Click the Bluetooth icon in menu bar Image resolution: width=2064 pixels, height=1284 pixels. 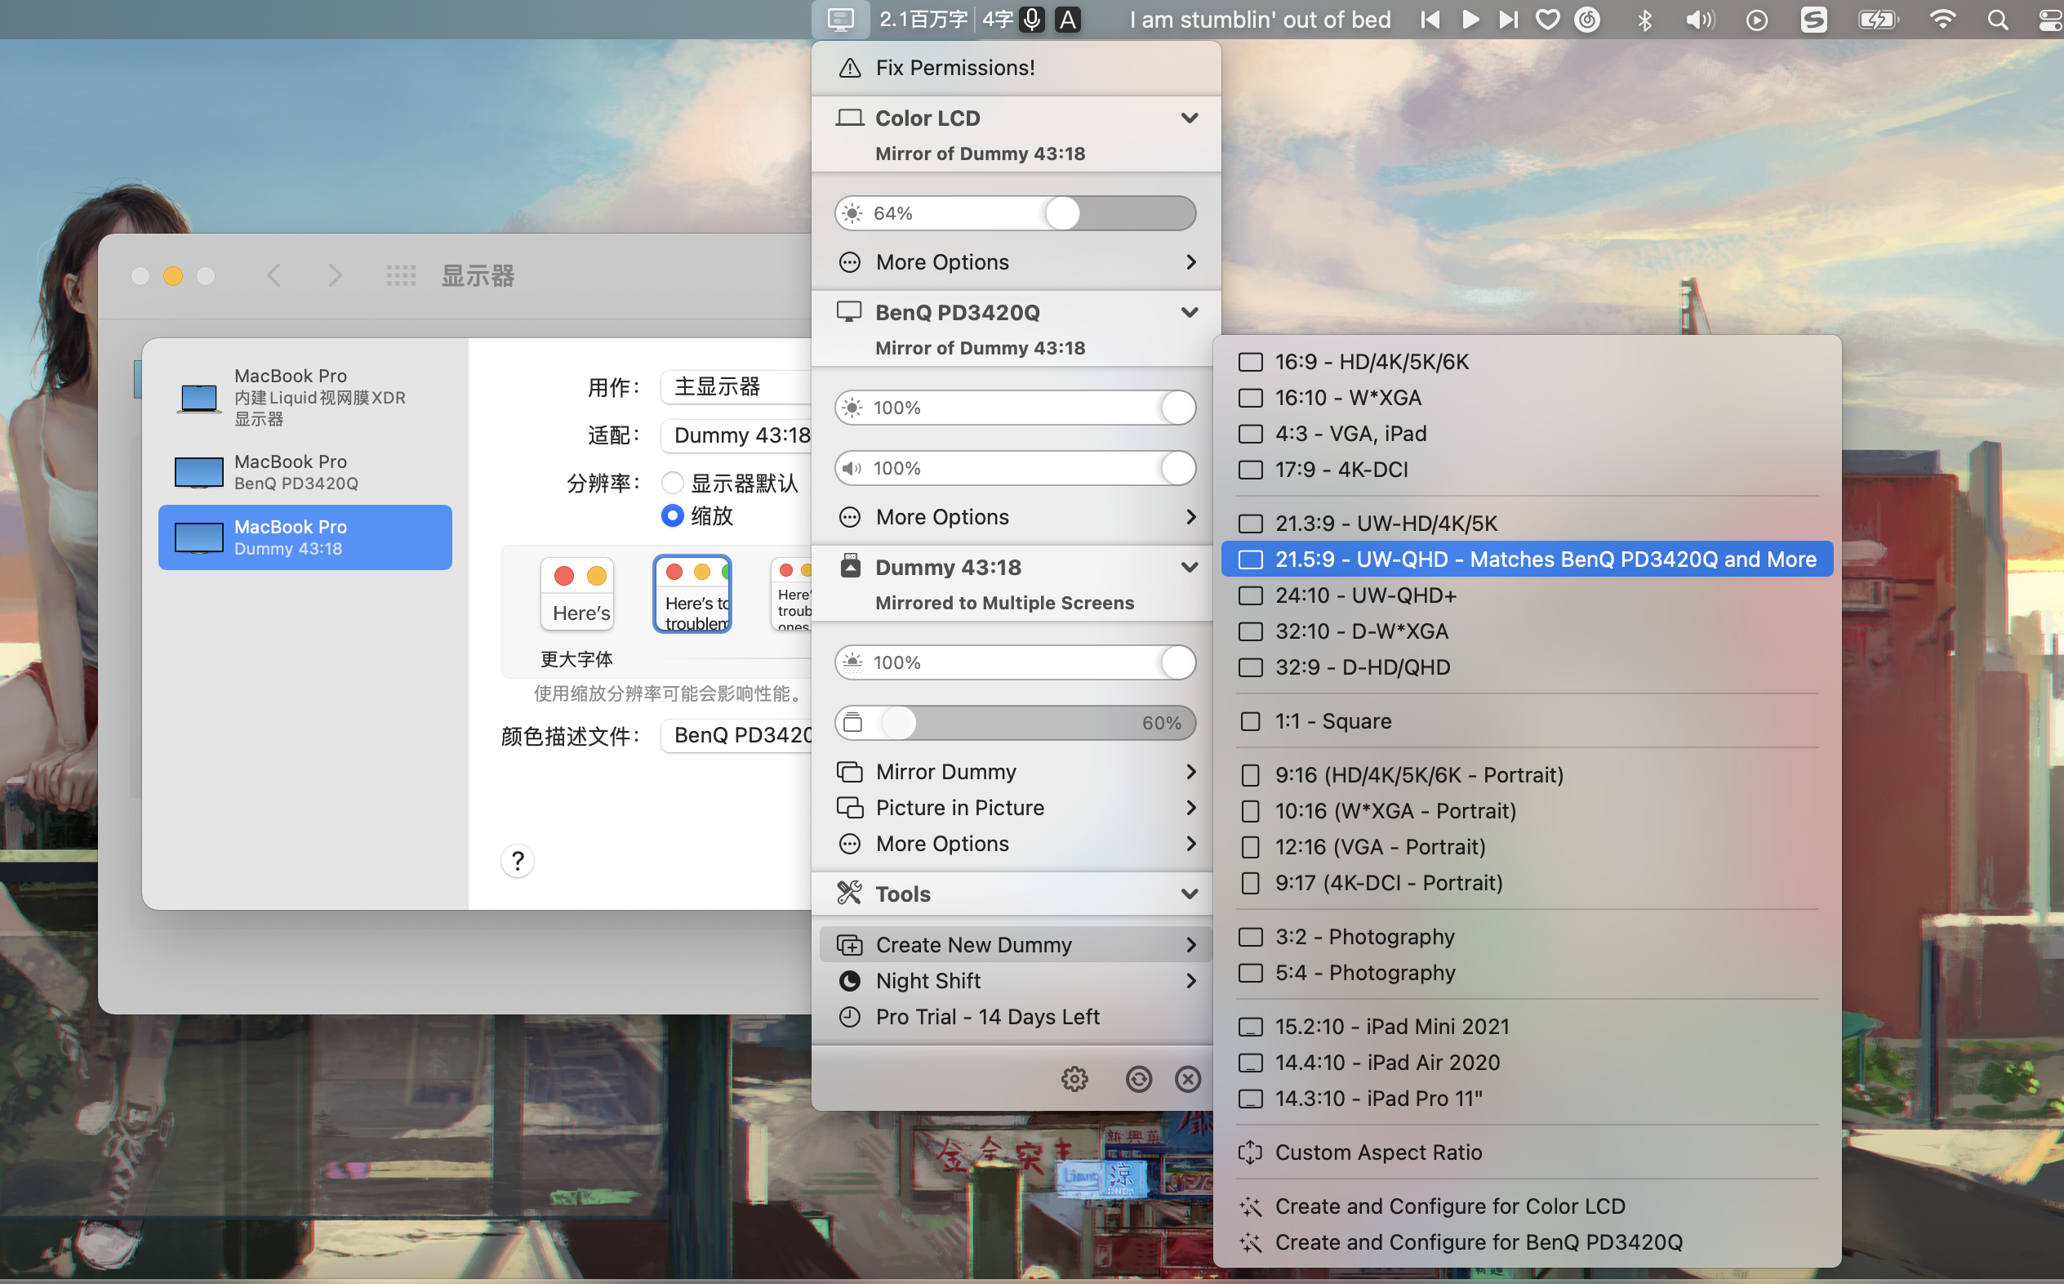[1644, 20]
